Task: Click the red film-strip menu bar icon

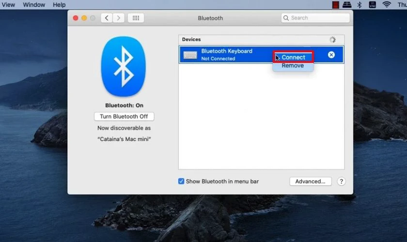Action: [335, 5]
